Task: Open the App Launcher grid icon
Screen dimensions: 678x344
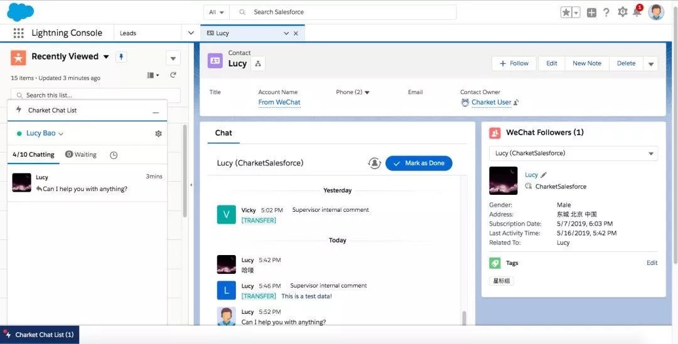Action: pyautogui.click(x=19, y=33)
